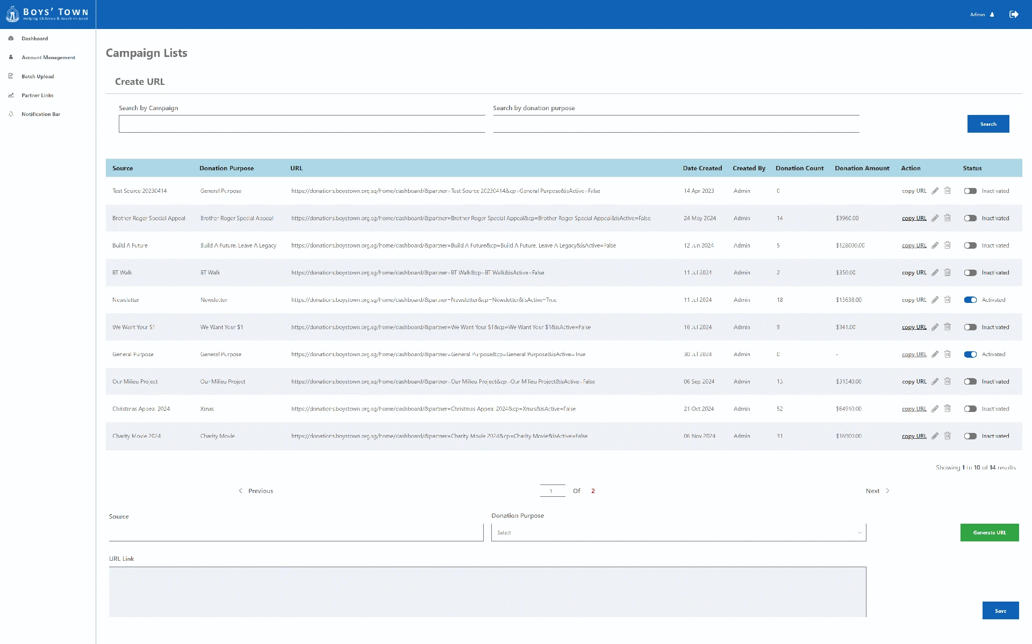Delete the Christmas Appeal 2024 row
This screenshot has width=1032, height=644.
pyautogui.click(x=948, y=409)
